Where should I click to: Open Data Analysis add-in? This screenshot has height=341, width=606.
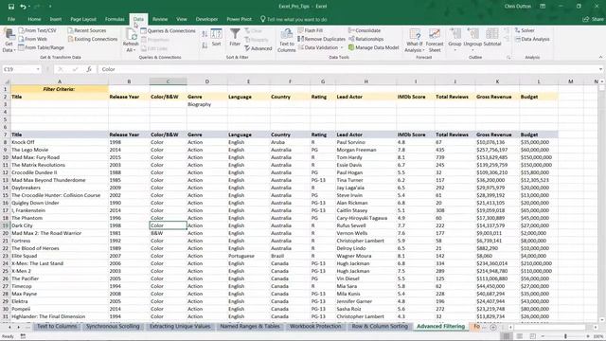pos(532,39)
